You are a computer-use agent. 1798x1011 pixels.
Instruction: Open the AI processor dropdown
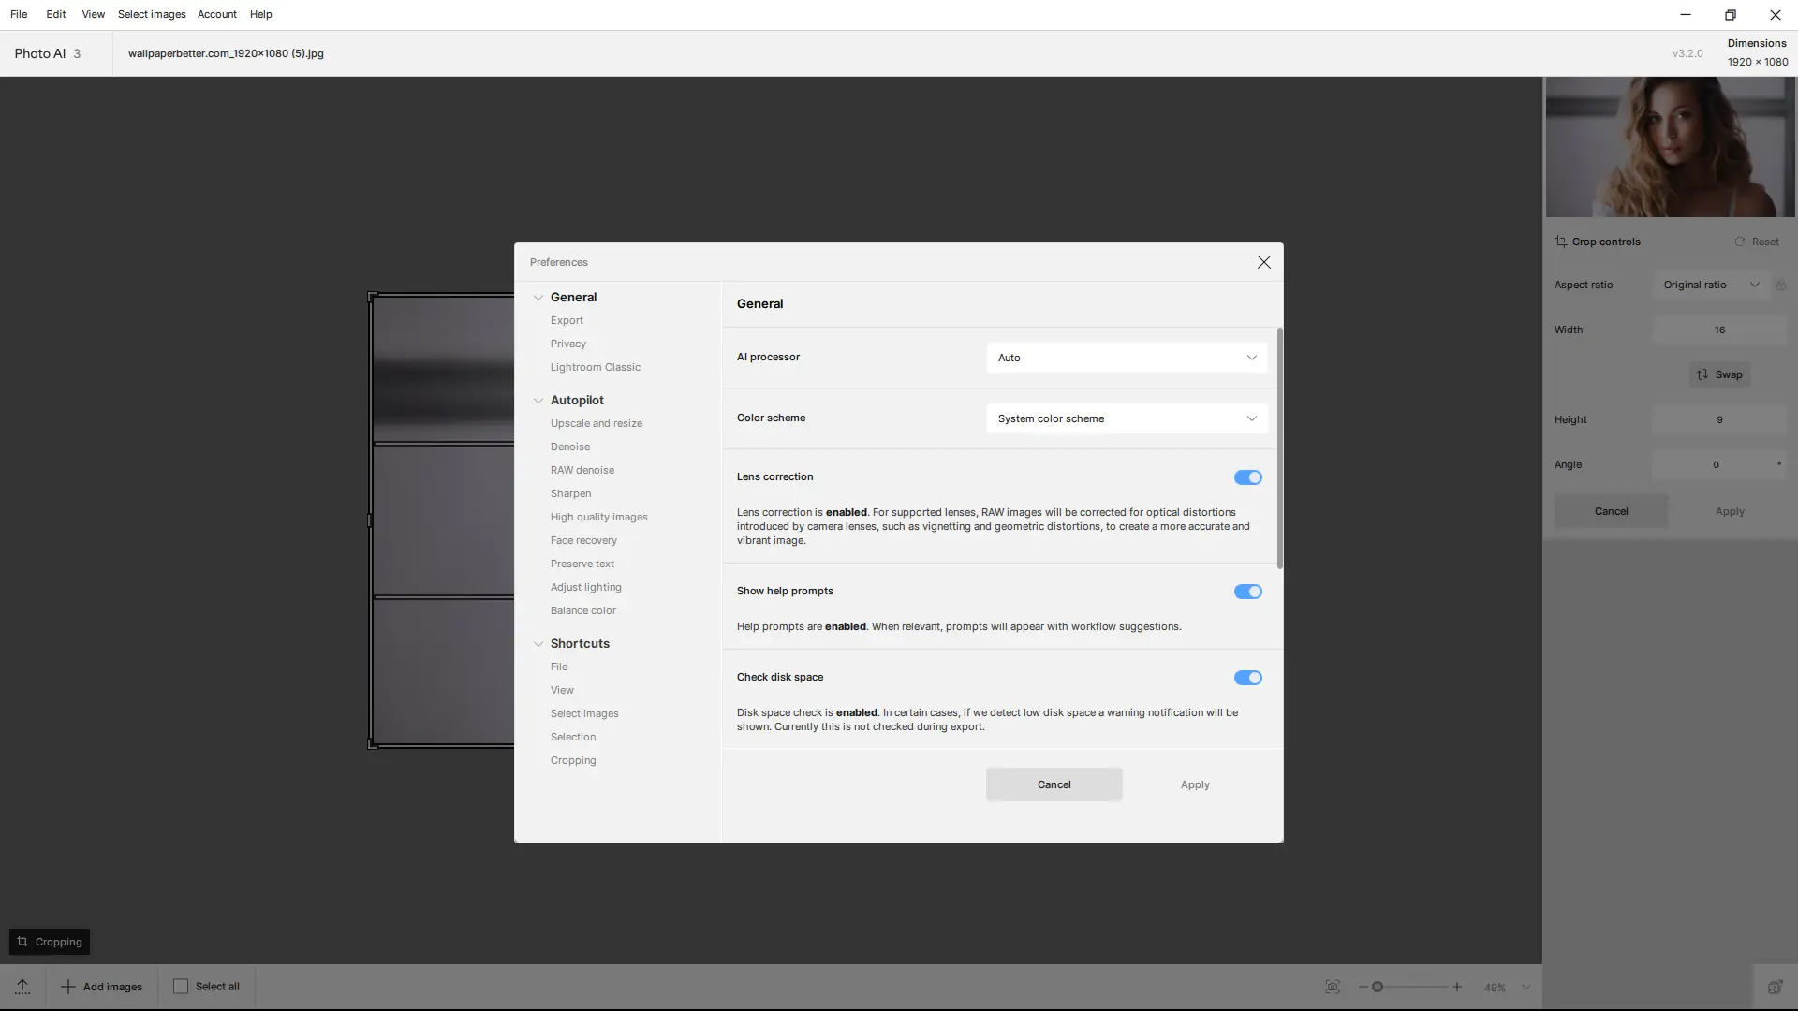pos(1127,358)
